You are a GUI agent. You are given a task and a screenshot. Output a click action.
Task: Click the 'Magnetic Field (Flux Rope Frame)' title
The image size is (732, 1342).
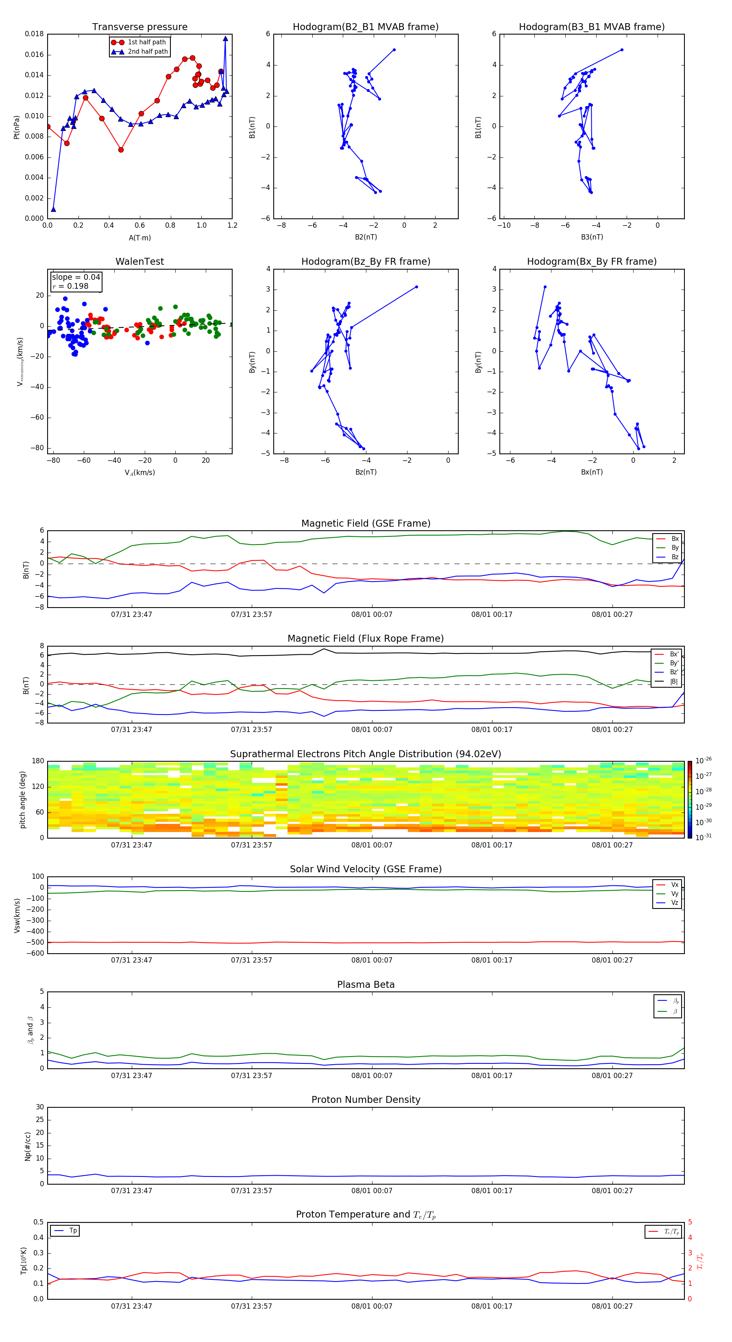click(x=366, y=639)
